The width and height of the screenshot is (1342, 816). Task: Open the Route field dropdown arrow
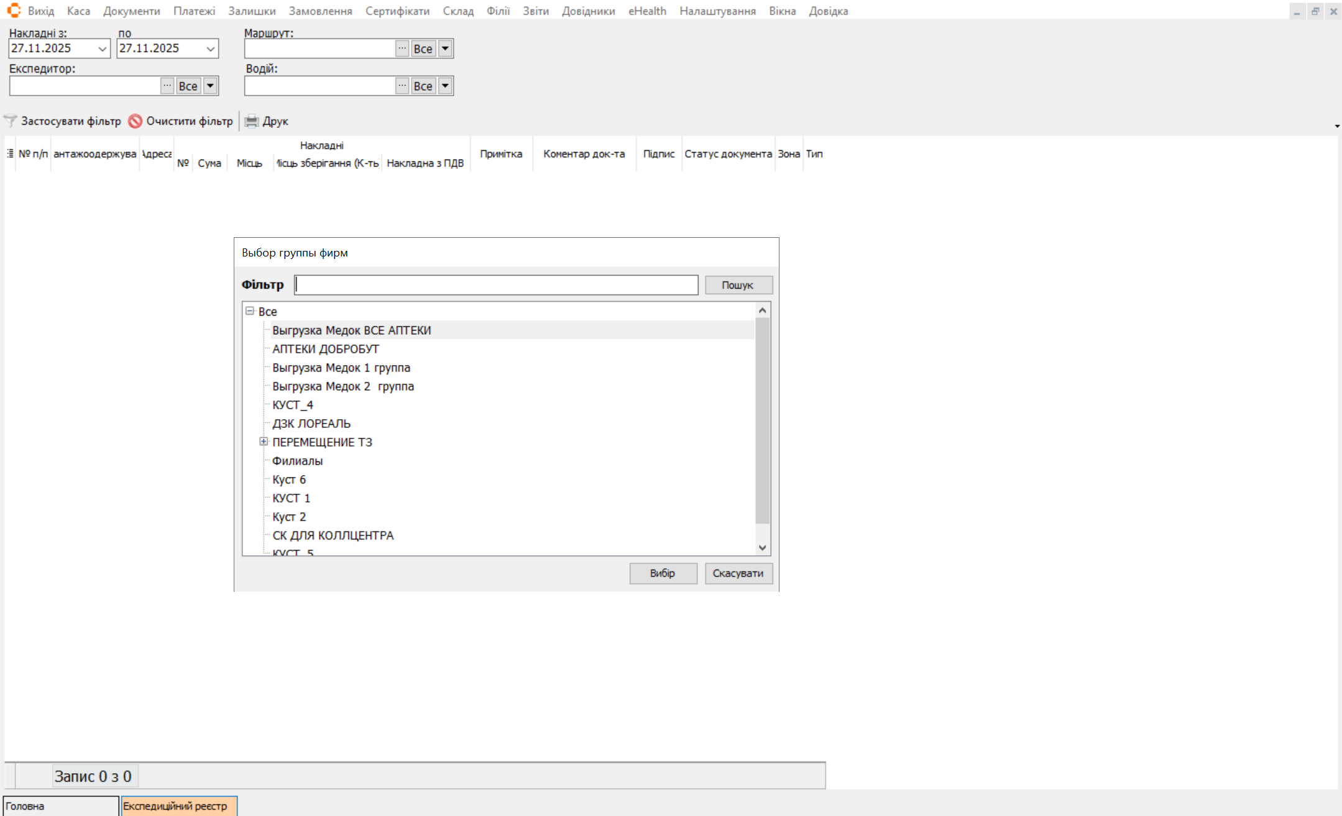445,48
